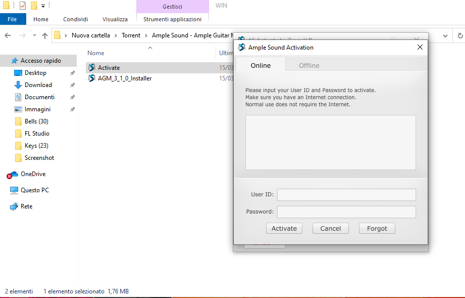
Task: Click the Forgot button
Action: 377,228
